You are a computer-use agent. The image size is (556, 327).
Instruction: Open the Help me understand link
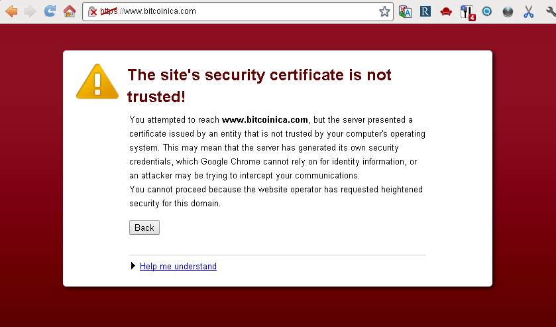click(178, 266)
